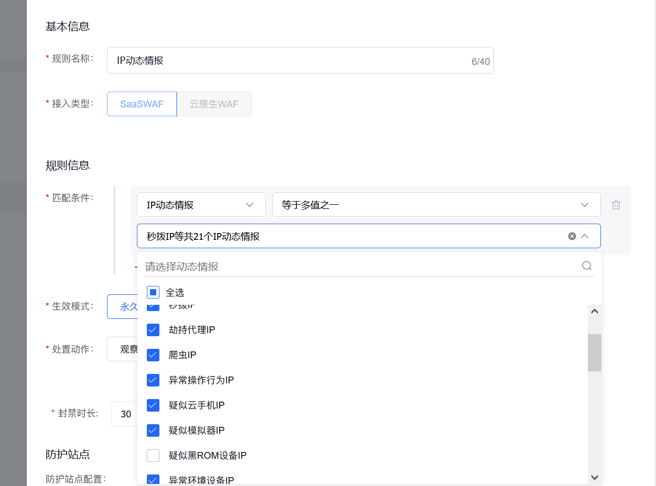Click the search magnifier icon in dropdown
This screenshot has height=486, width=656.
586,266
